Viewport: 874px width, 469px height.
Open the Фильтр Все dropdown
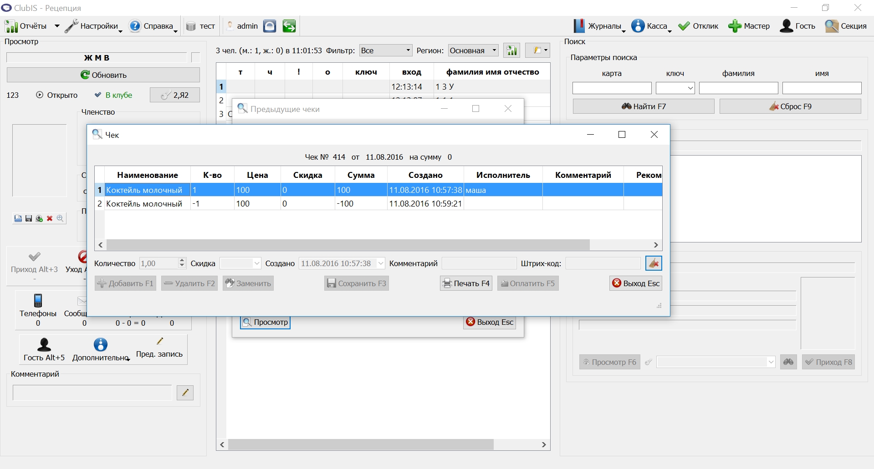click(386, 50)
